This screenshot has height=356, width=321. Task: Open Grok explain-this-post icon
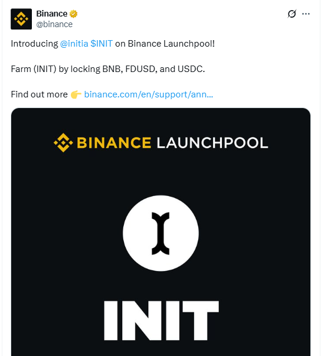(x=291, y=14)
